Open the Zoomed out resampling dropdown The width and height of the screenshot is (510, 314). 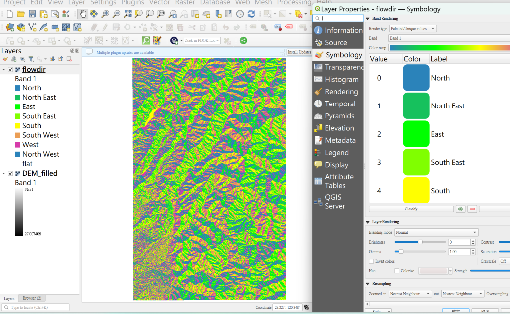(x=462, y=294)
